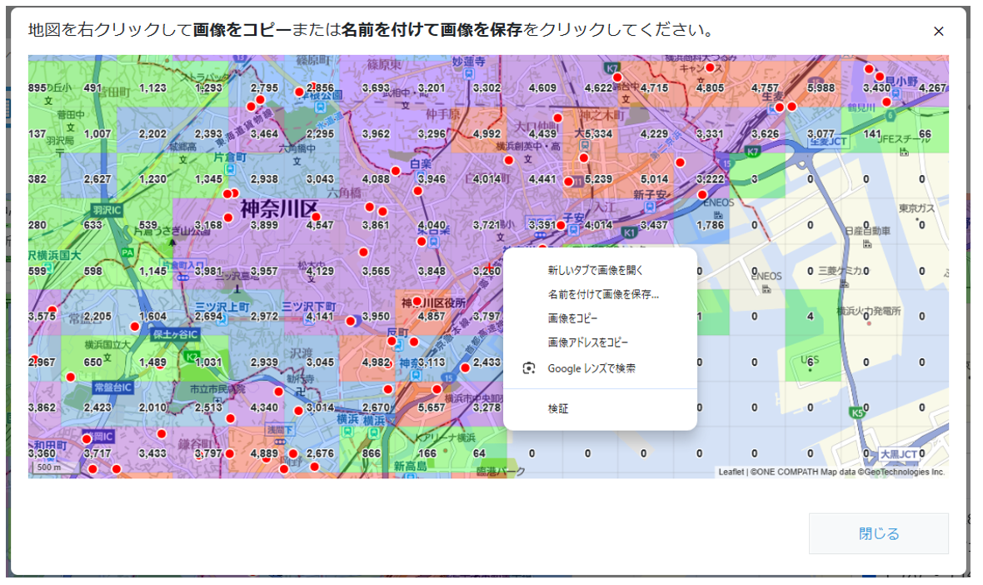Open the Leaflet attribution link
983x585 pixels.
[731, 472]
